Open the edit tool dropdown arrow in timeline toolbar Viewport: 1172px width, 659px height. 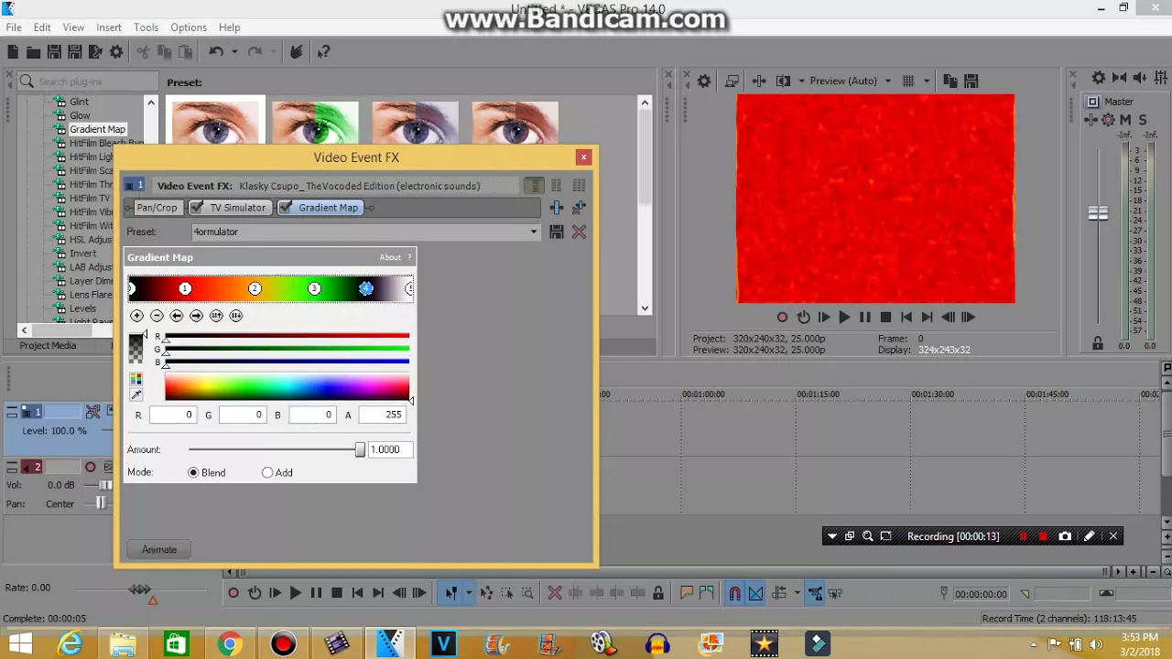point(468,593)
